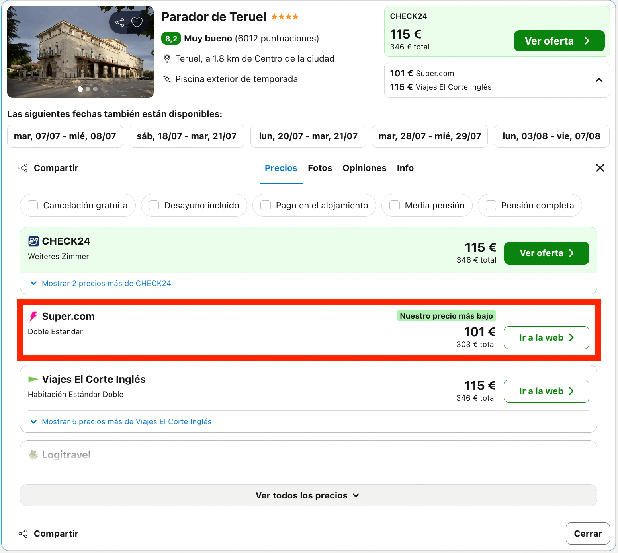Toggle the Pago en el alojamiento checkbox
This screenshot has width=618, height=553.
click(266, 205)
